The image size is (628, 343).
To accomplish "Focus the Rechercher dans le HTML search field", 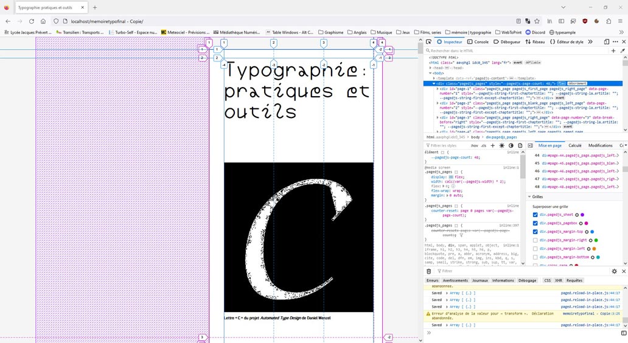I will click(517, 51).
